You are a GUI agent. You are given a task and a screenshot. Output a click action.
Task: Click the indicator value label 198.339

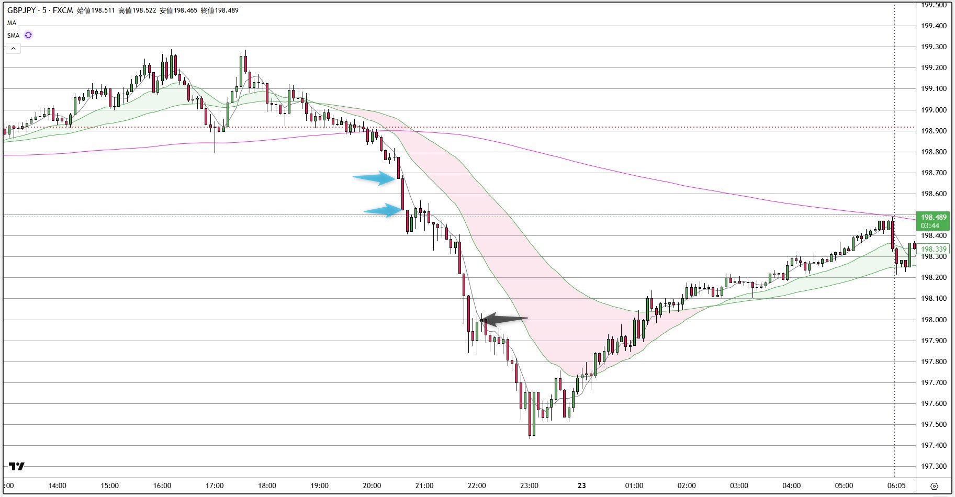click(x=934, y=250)
